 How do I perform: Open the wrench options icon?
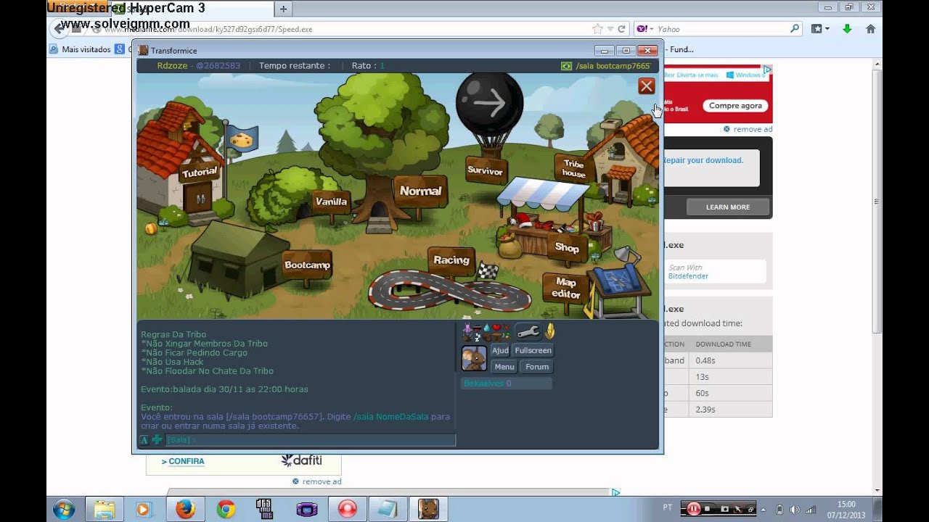[x=528, y=331]
